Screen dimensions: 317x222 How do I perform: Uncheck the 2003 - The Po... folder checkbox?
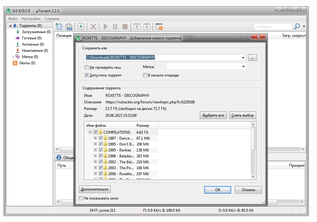(101, 168)
